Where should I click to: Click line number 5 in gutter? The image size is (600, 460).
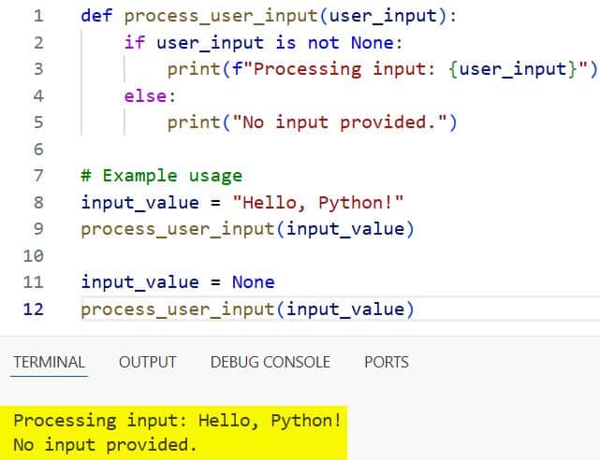point(38,122)
